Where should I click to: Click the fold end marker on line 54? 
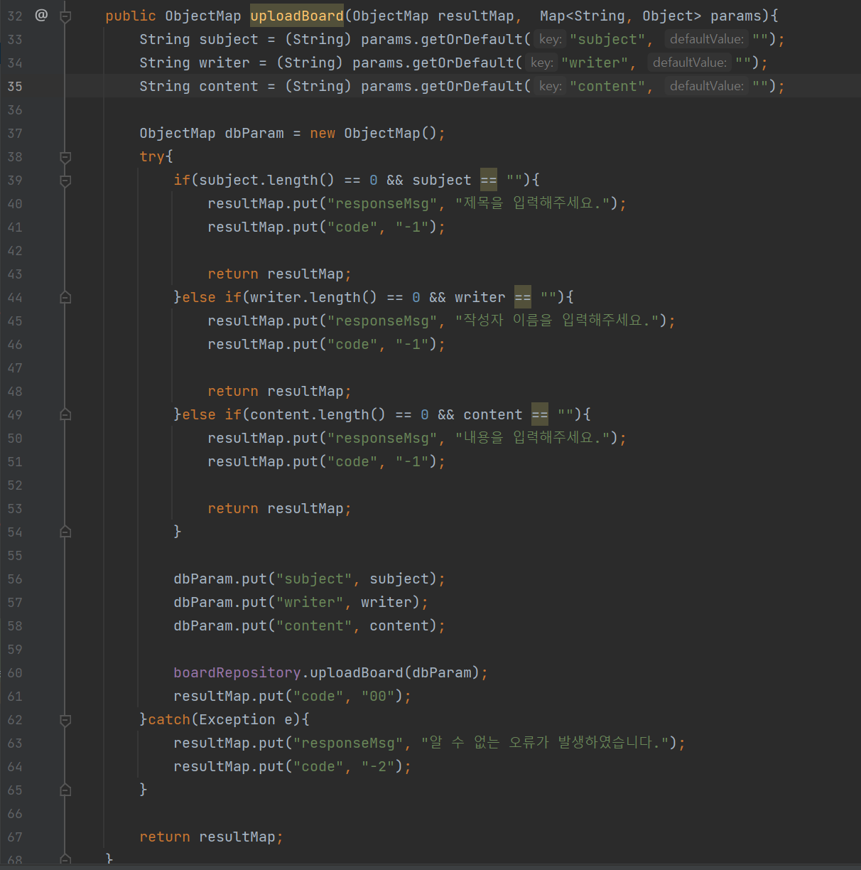tap(65, 532)
